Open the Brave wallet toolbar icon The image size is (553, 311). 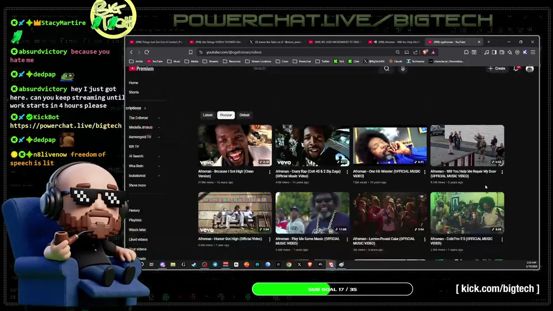[502, 52]
